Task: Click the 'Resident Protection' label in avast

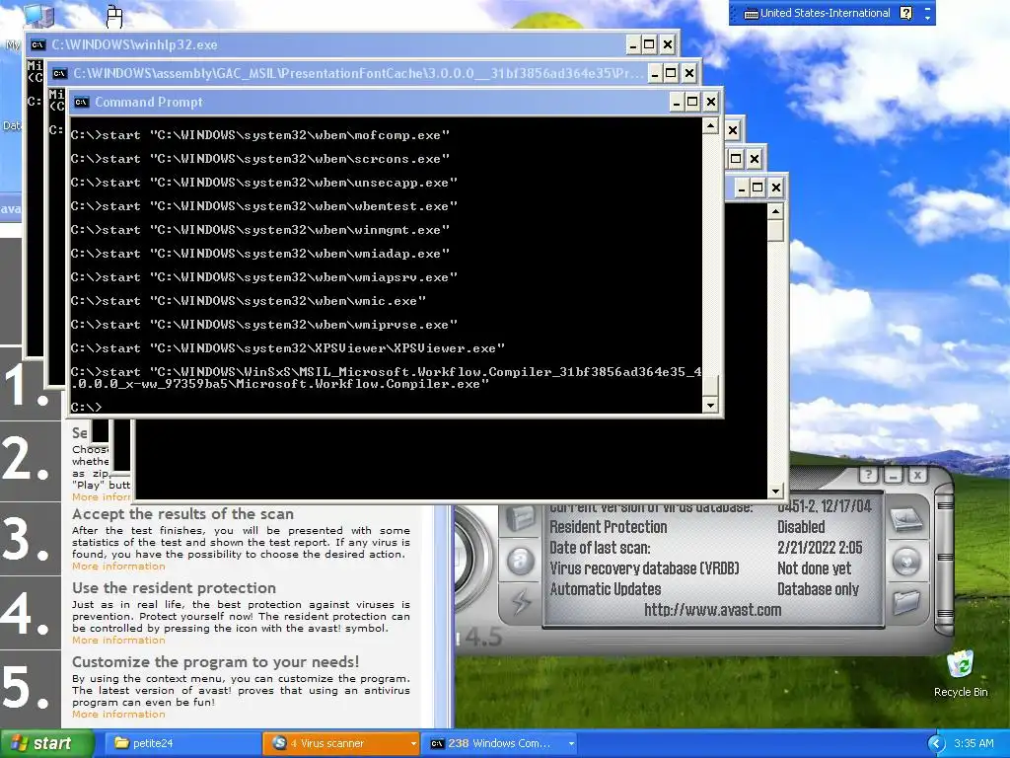Action: pos(608,527)
